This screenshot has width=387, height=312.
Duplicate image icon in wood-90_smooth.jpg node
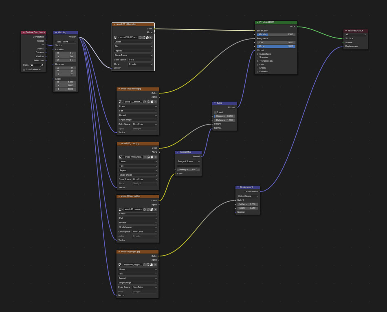point(148,102)
